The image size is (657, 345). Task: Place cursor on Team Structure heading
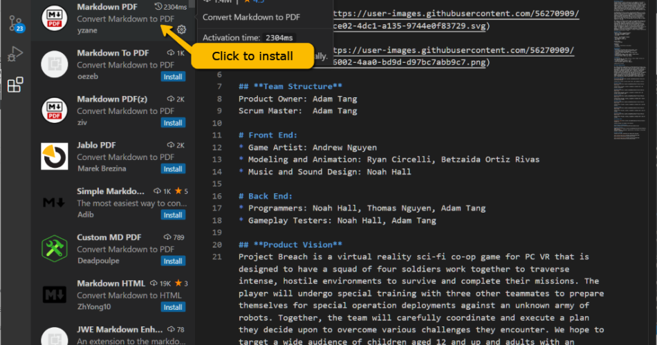pos(290,86)
